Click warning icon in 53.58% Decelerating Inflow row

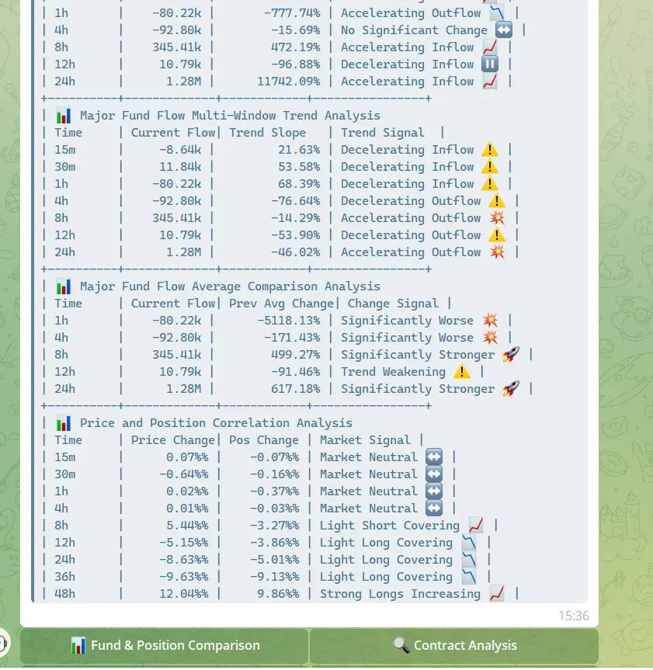point(490,167)
